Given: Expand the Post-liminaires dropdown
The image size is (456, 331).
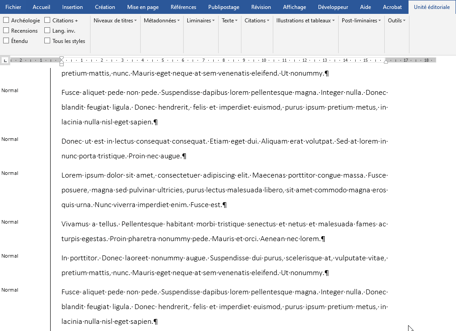Looking at the screenshot, I should 361,20.
